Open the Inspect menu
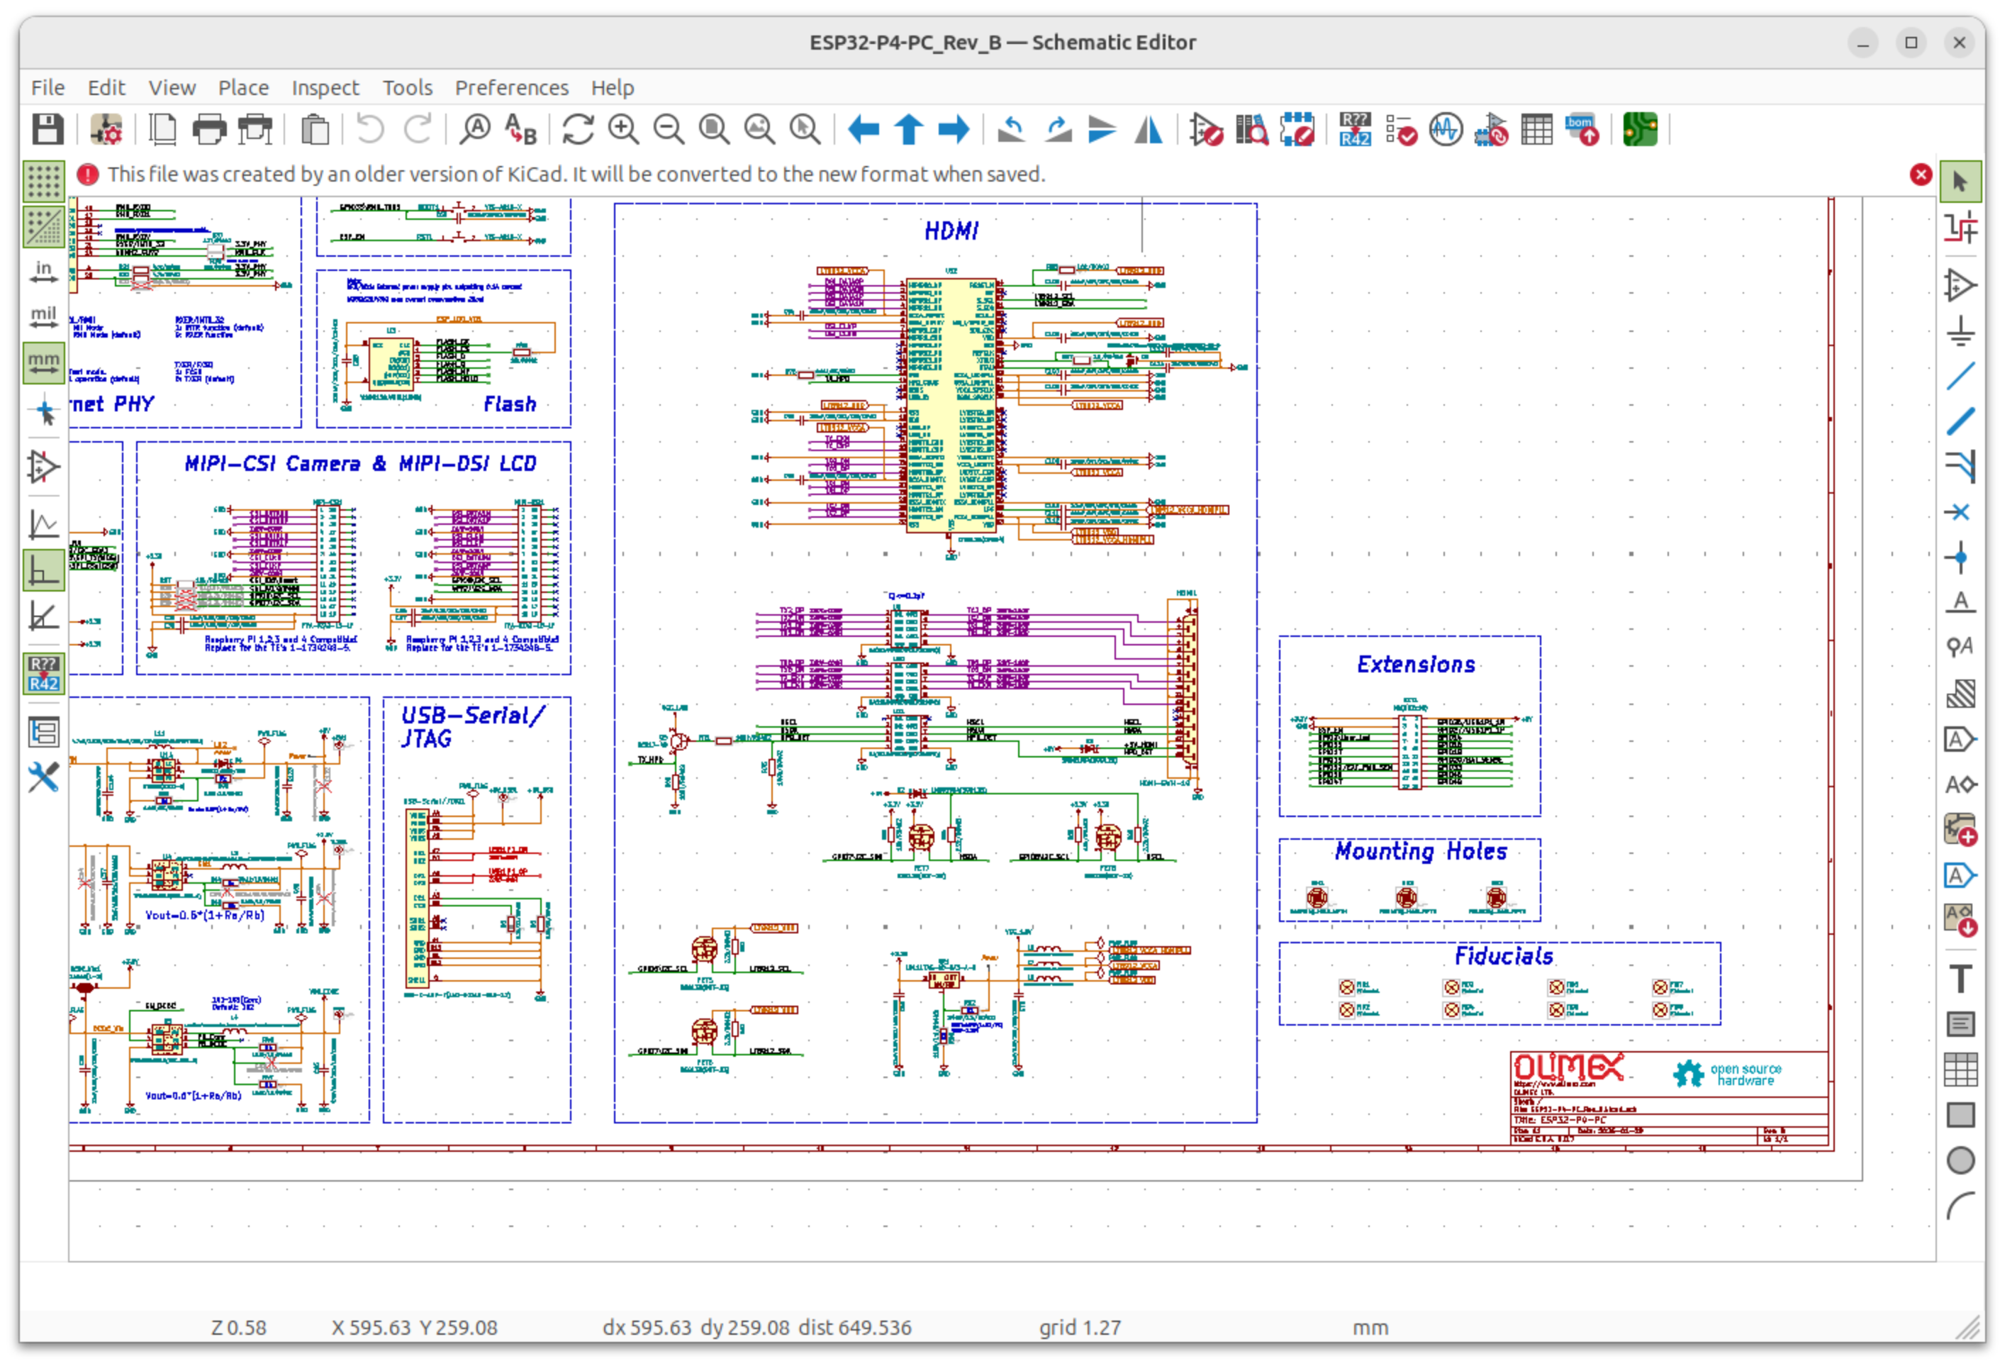Viewport: 2005px width, 1366px height. tap(325, 87)
